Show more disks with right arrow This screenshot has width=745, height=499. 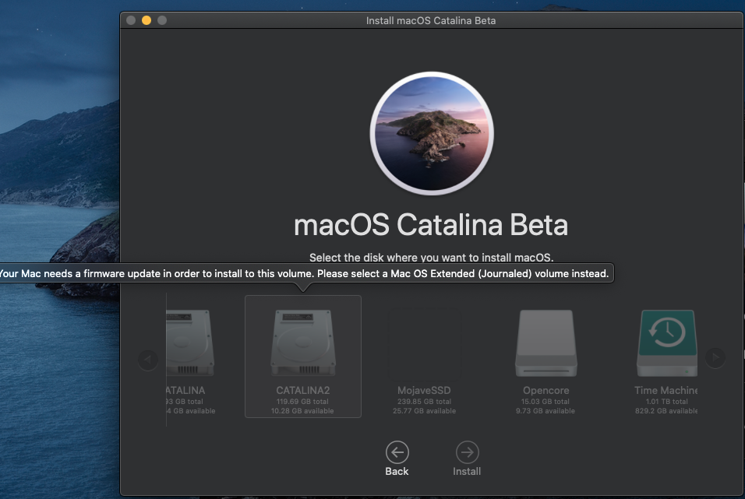(x=715, y=357)
